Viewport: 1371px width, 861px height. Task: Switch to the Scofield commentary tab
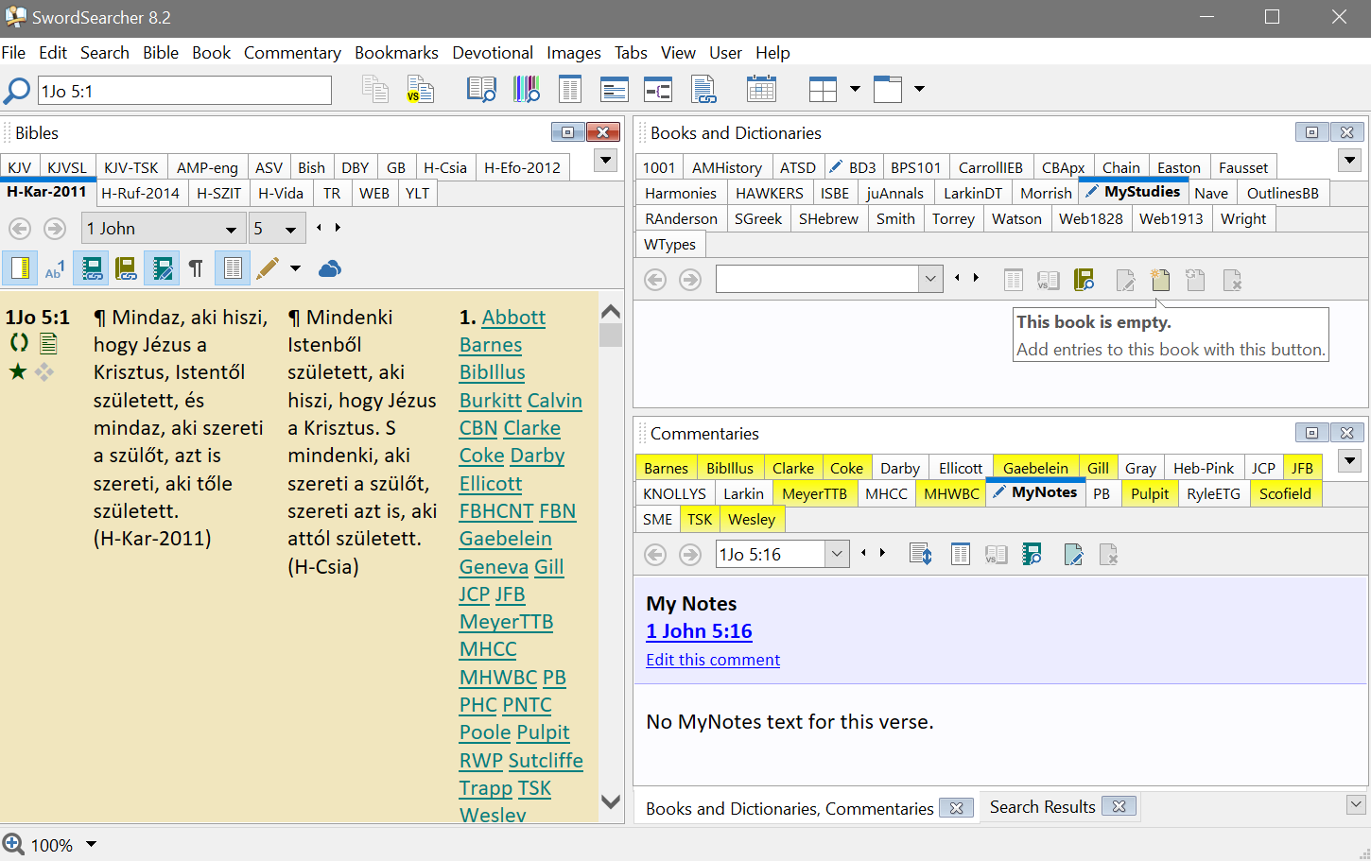point(1285,493)
